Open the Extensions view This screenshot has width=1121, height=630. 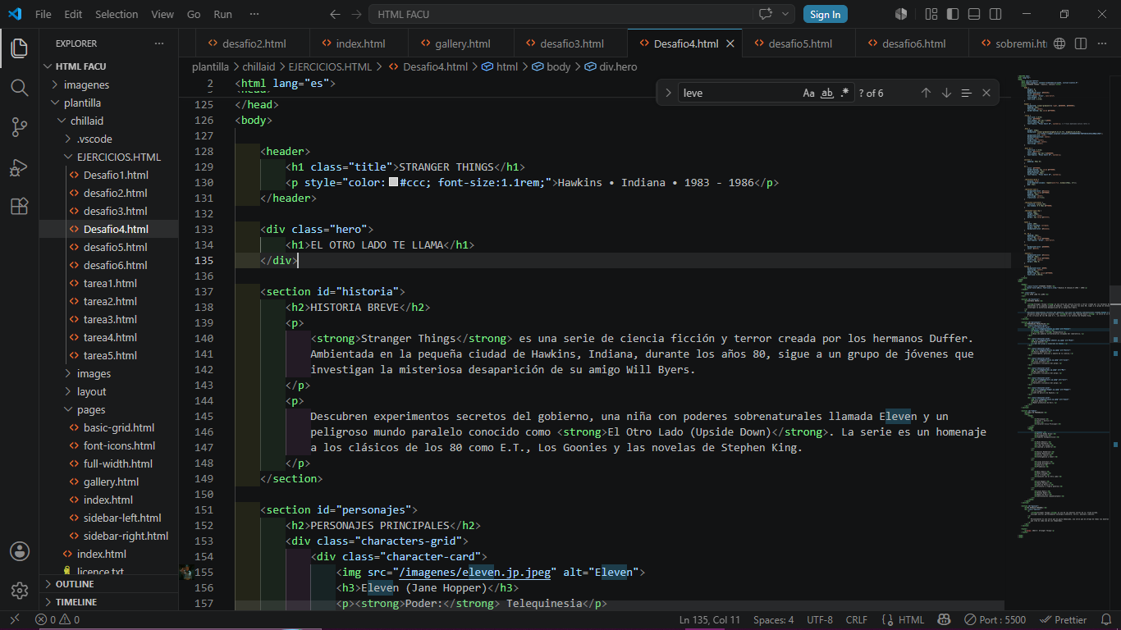pos(20,206)
